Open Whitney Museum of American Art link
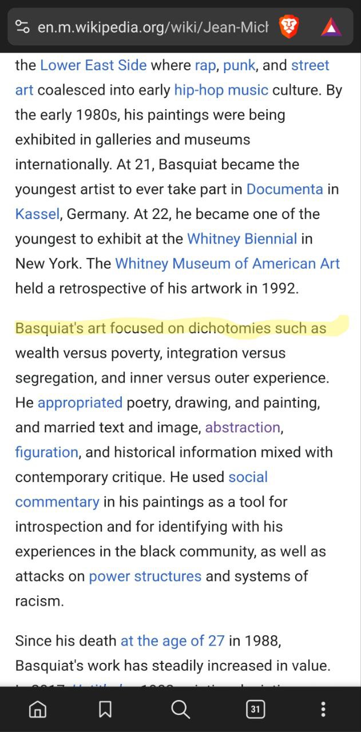The image size is (361, 732). click(228, 264)
